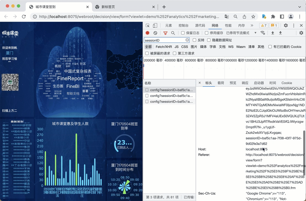Tick the third config?sessionID request checkbox

click(x=147, y=102)
